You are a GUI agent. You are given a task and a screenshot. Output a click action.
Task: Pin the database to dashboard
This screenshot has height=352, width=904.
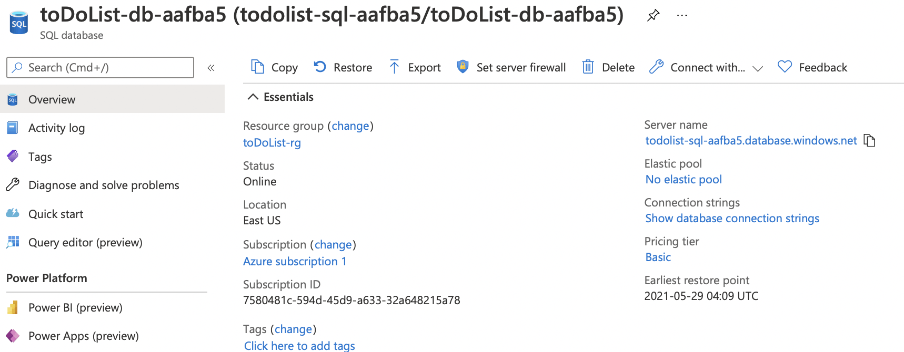point(653,15)
